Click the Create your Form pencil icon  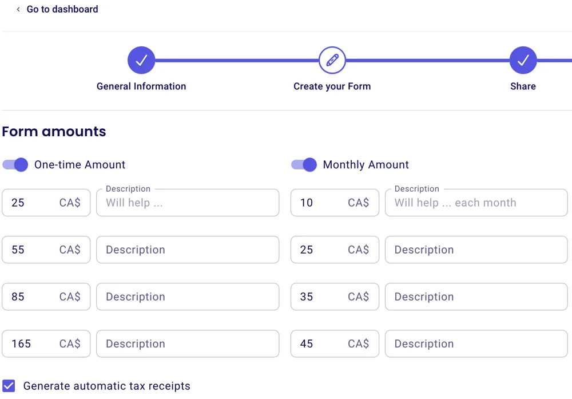point(332,60)
